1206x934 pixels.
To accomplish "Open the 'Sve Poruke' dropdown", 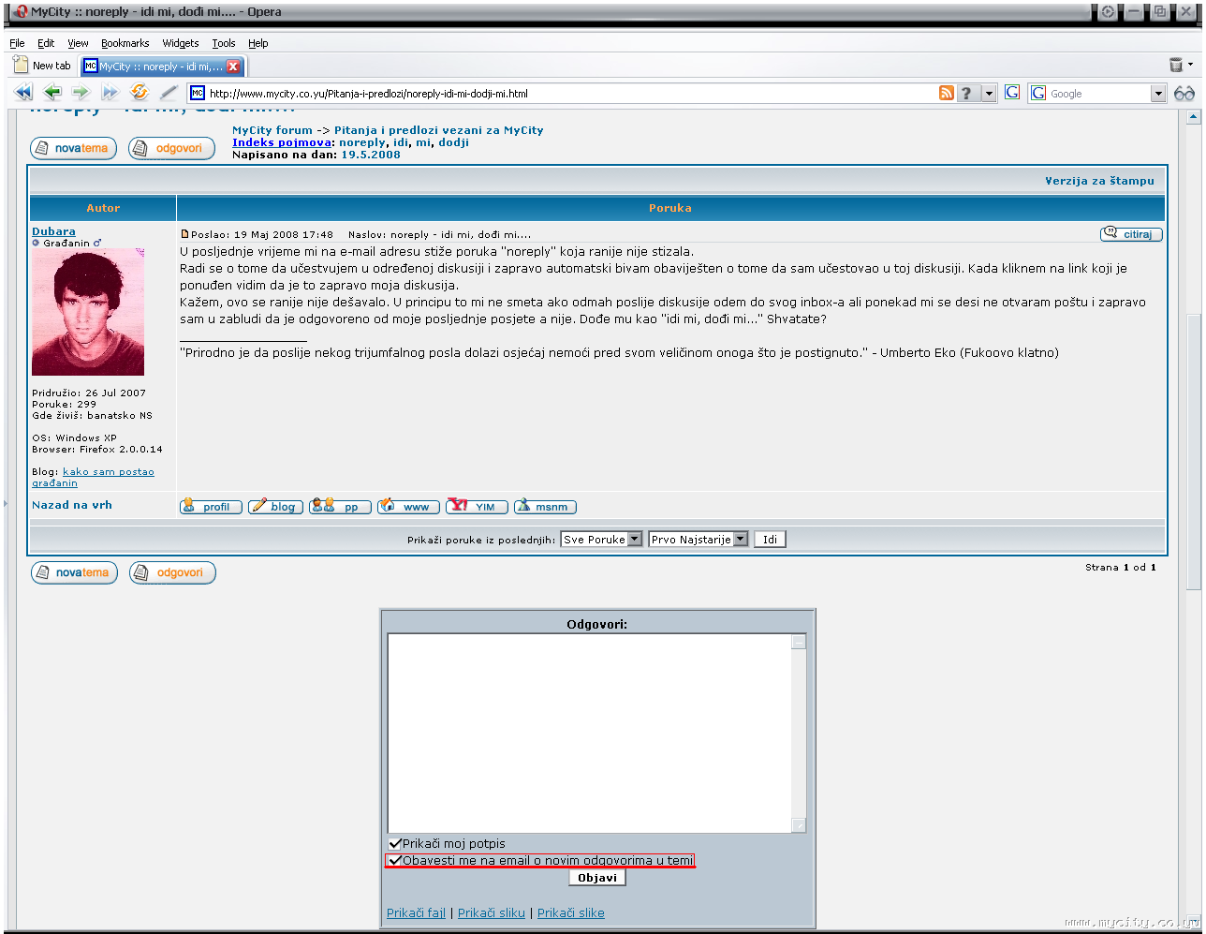I will [x=602, y=539].
